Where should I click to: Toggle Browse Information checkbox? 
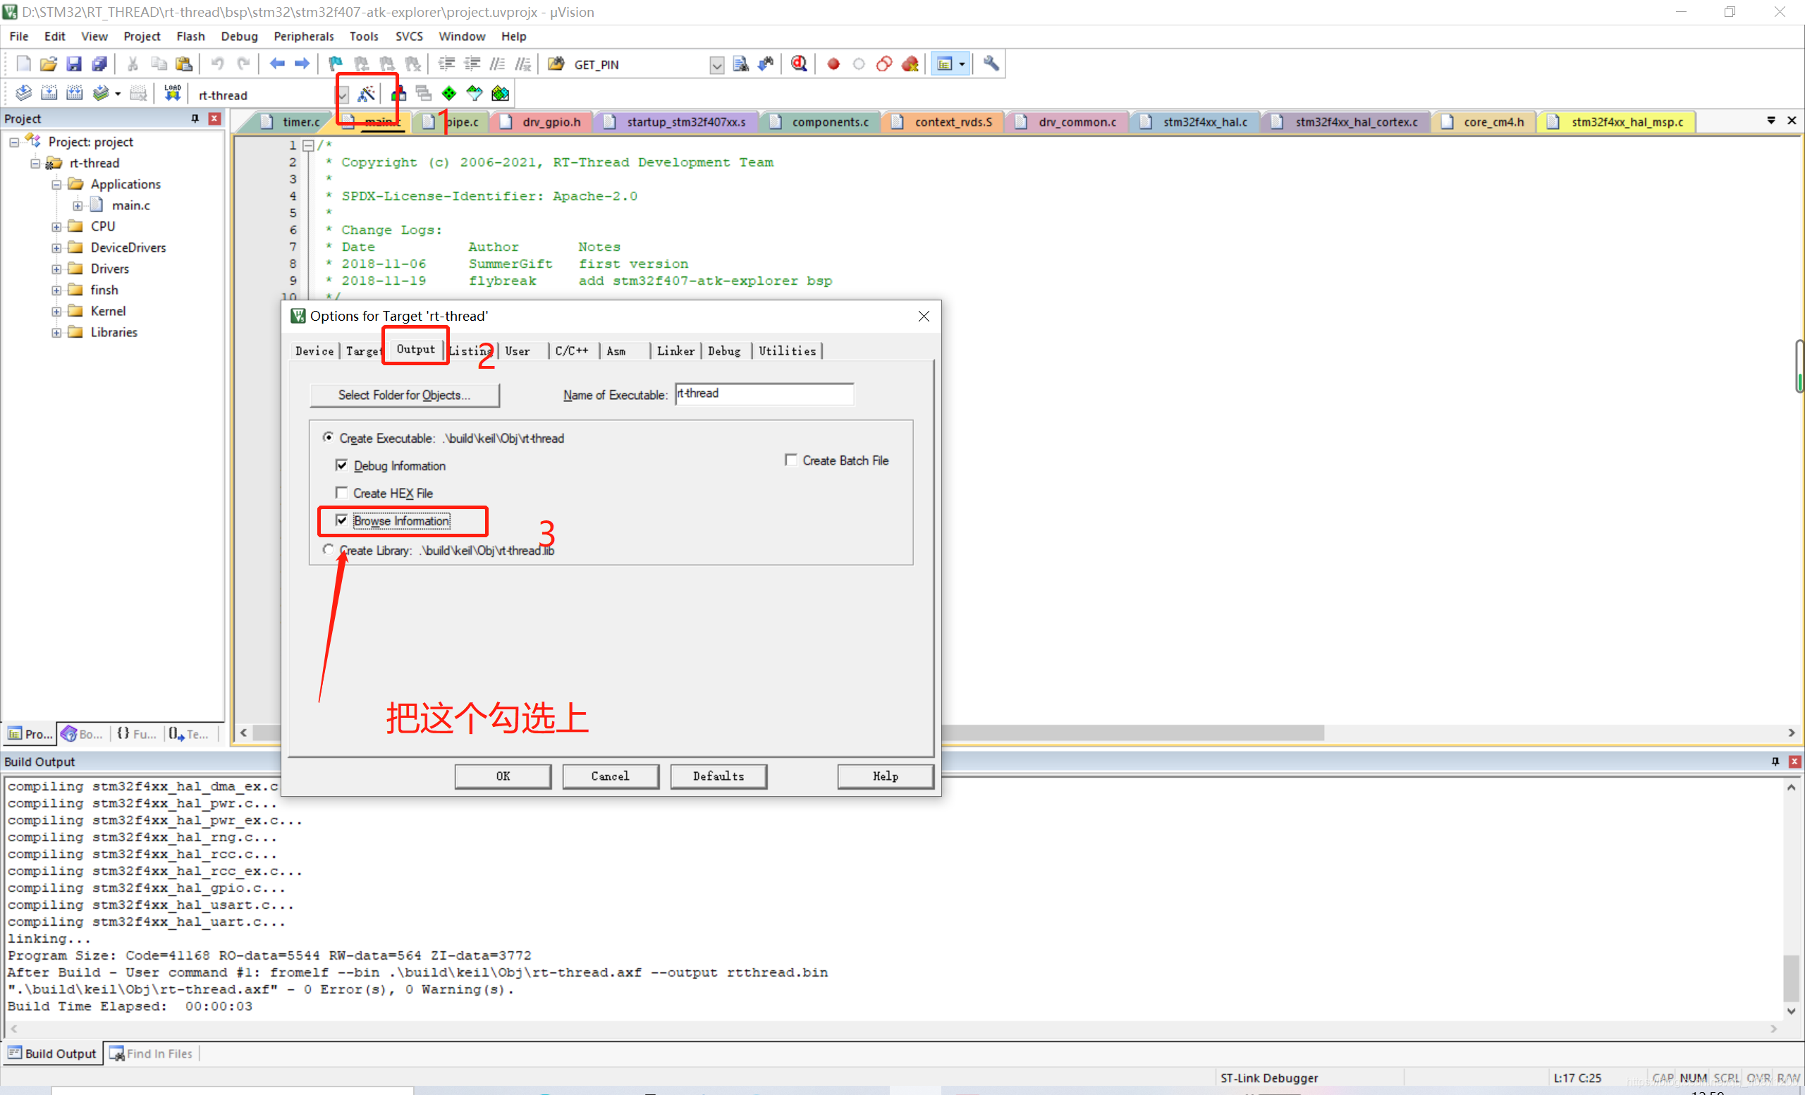pos(341,520)
